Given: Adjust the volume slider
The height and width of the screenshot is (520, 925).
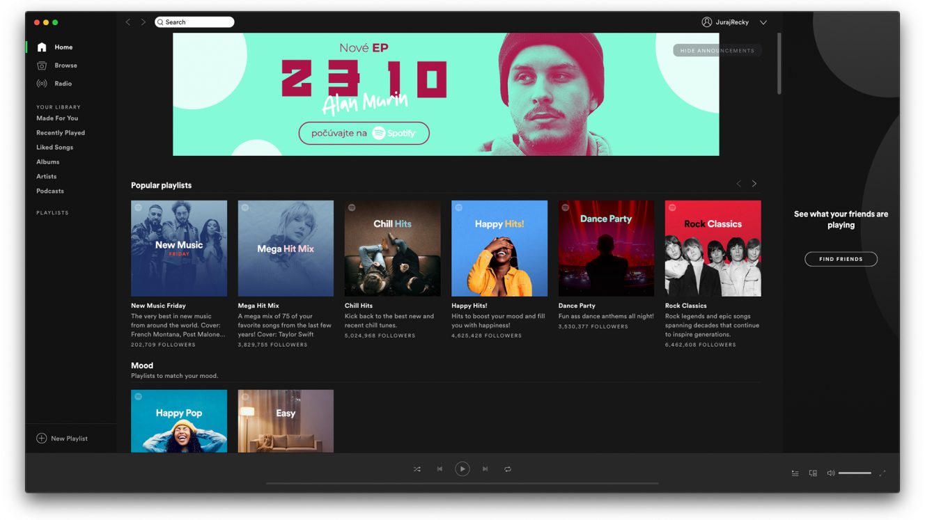Looking at the screenshot, I should coord(855,473).
